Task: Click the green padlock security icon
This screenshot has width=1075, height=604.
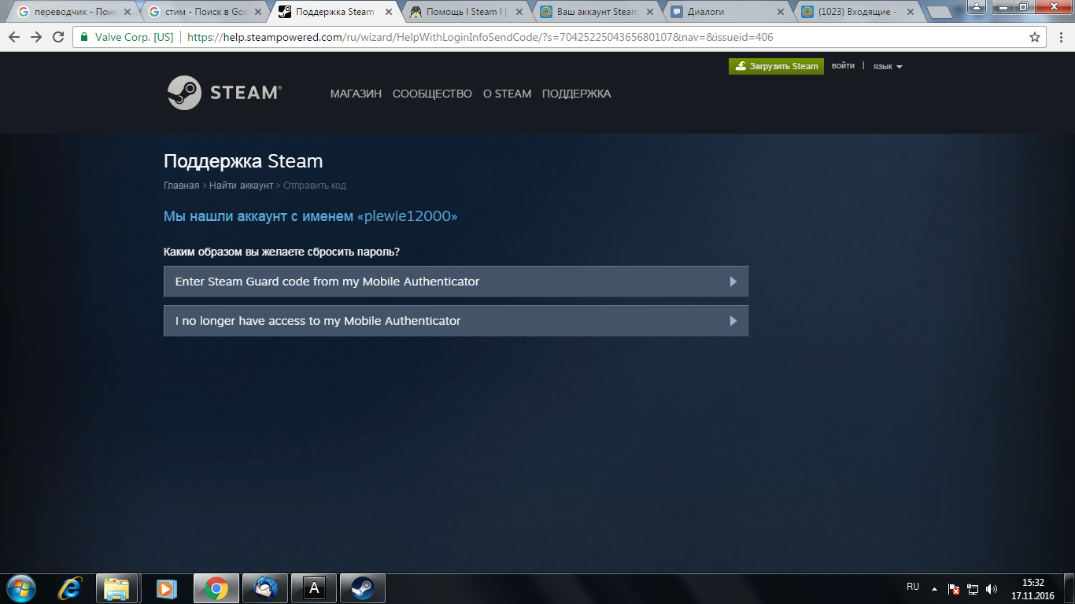Action: coord(84,37)
